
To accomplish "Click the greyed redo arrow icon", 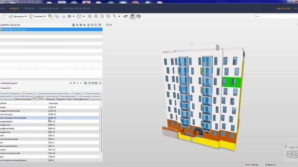I will pyautogui.click(x=3, y=17).
